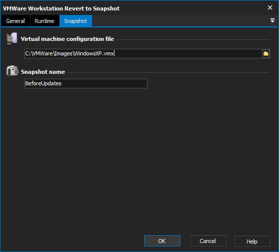Click the snapshot camera icon
The height and width of the screenshot is (252, 279).
[12, 71]
